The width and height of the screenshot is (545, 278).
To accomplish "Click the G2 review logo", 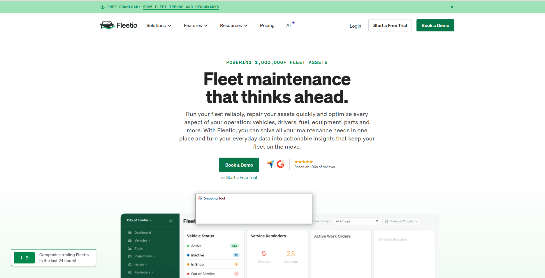I will coord(280,164).
